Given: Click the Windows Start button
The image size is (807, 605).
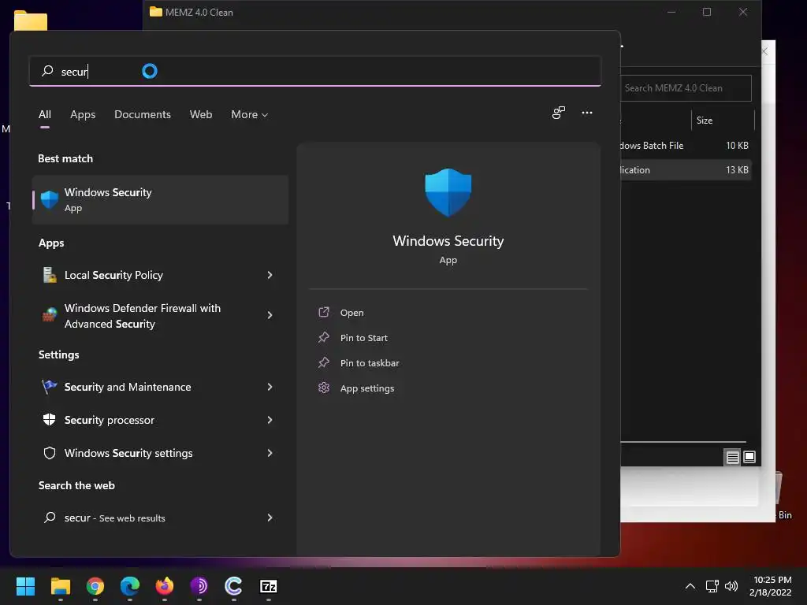Looking at the screenshot, I should click(25, 586).
